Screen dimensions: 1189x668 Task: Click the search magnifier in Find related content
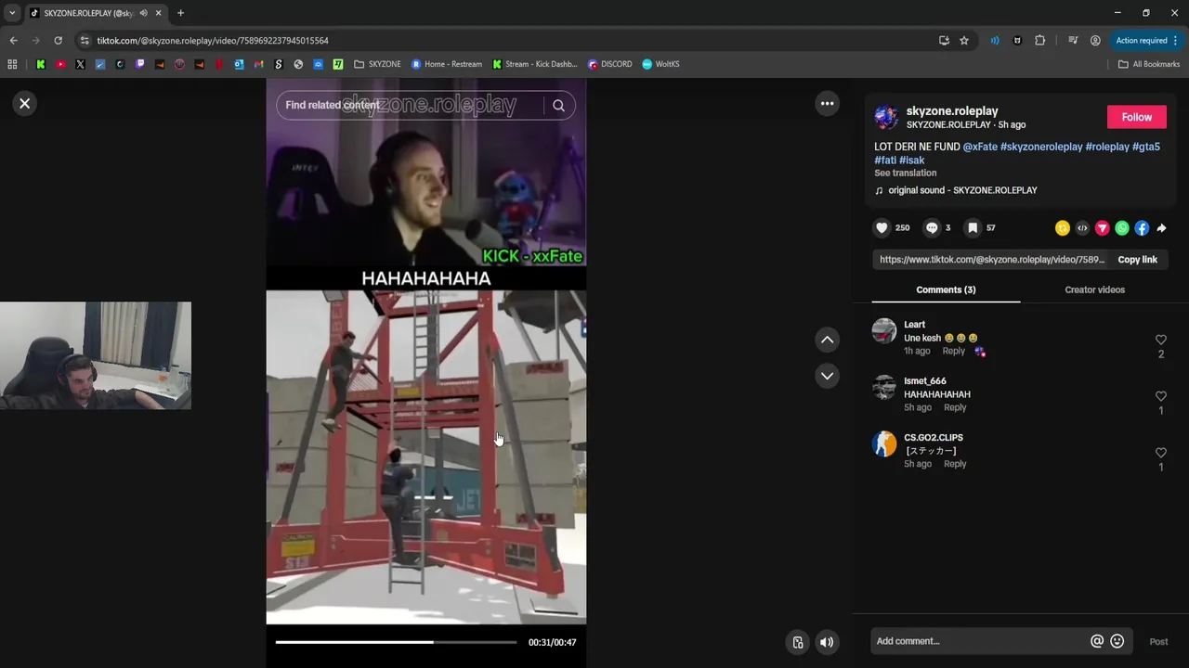coord(558,106)
